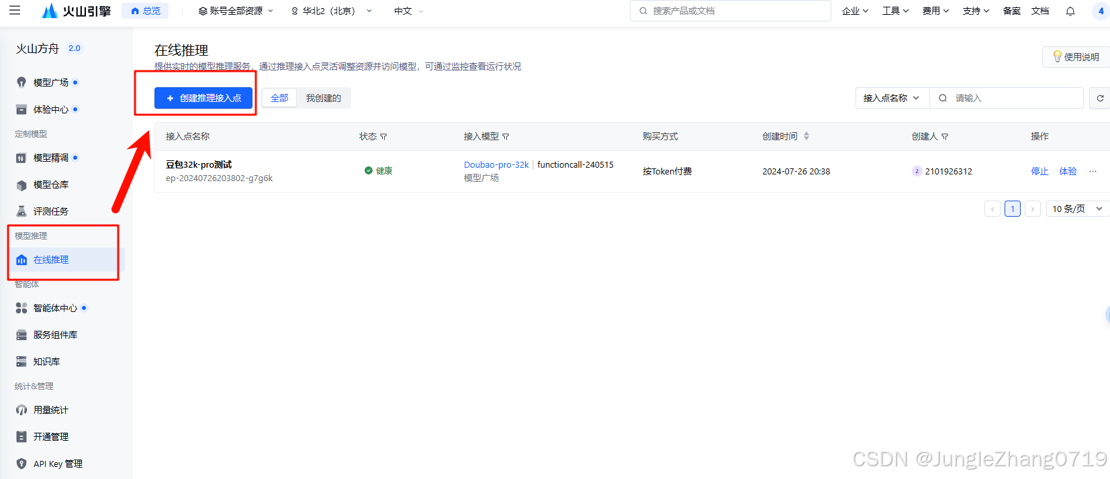This screenshot has width=1110, height=479.
Task: Open the 企业 menu
Action: point(855,11)
